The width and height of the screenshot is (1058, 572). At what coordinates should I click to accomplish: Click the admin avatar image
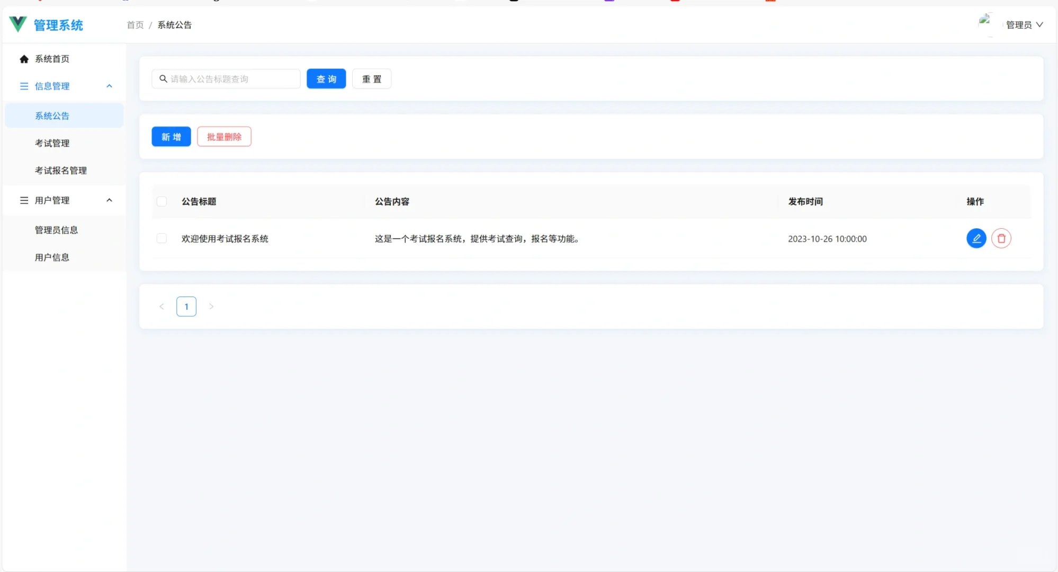click(985, 21)
